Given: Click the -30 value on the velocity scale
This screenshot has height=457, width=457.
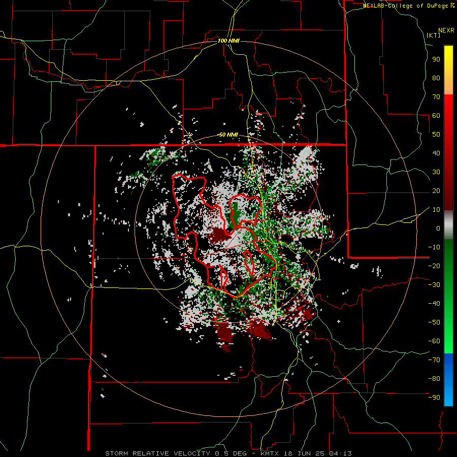Looking at the screenshot, I should (x=434, y=285).
